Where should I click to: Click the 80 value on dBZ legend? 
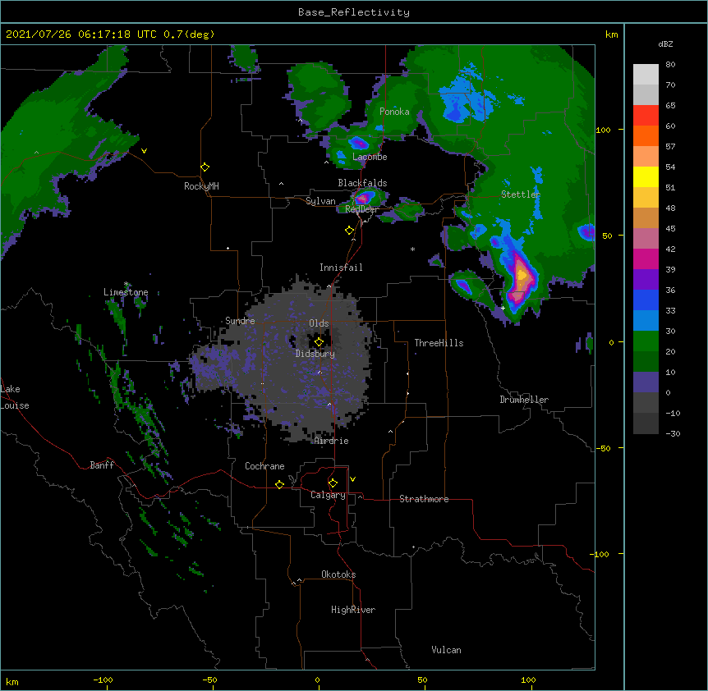670,65
